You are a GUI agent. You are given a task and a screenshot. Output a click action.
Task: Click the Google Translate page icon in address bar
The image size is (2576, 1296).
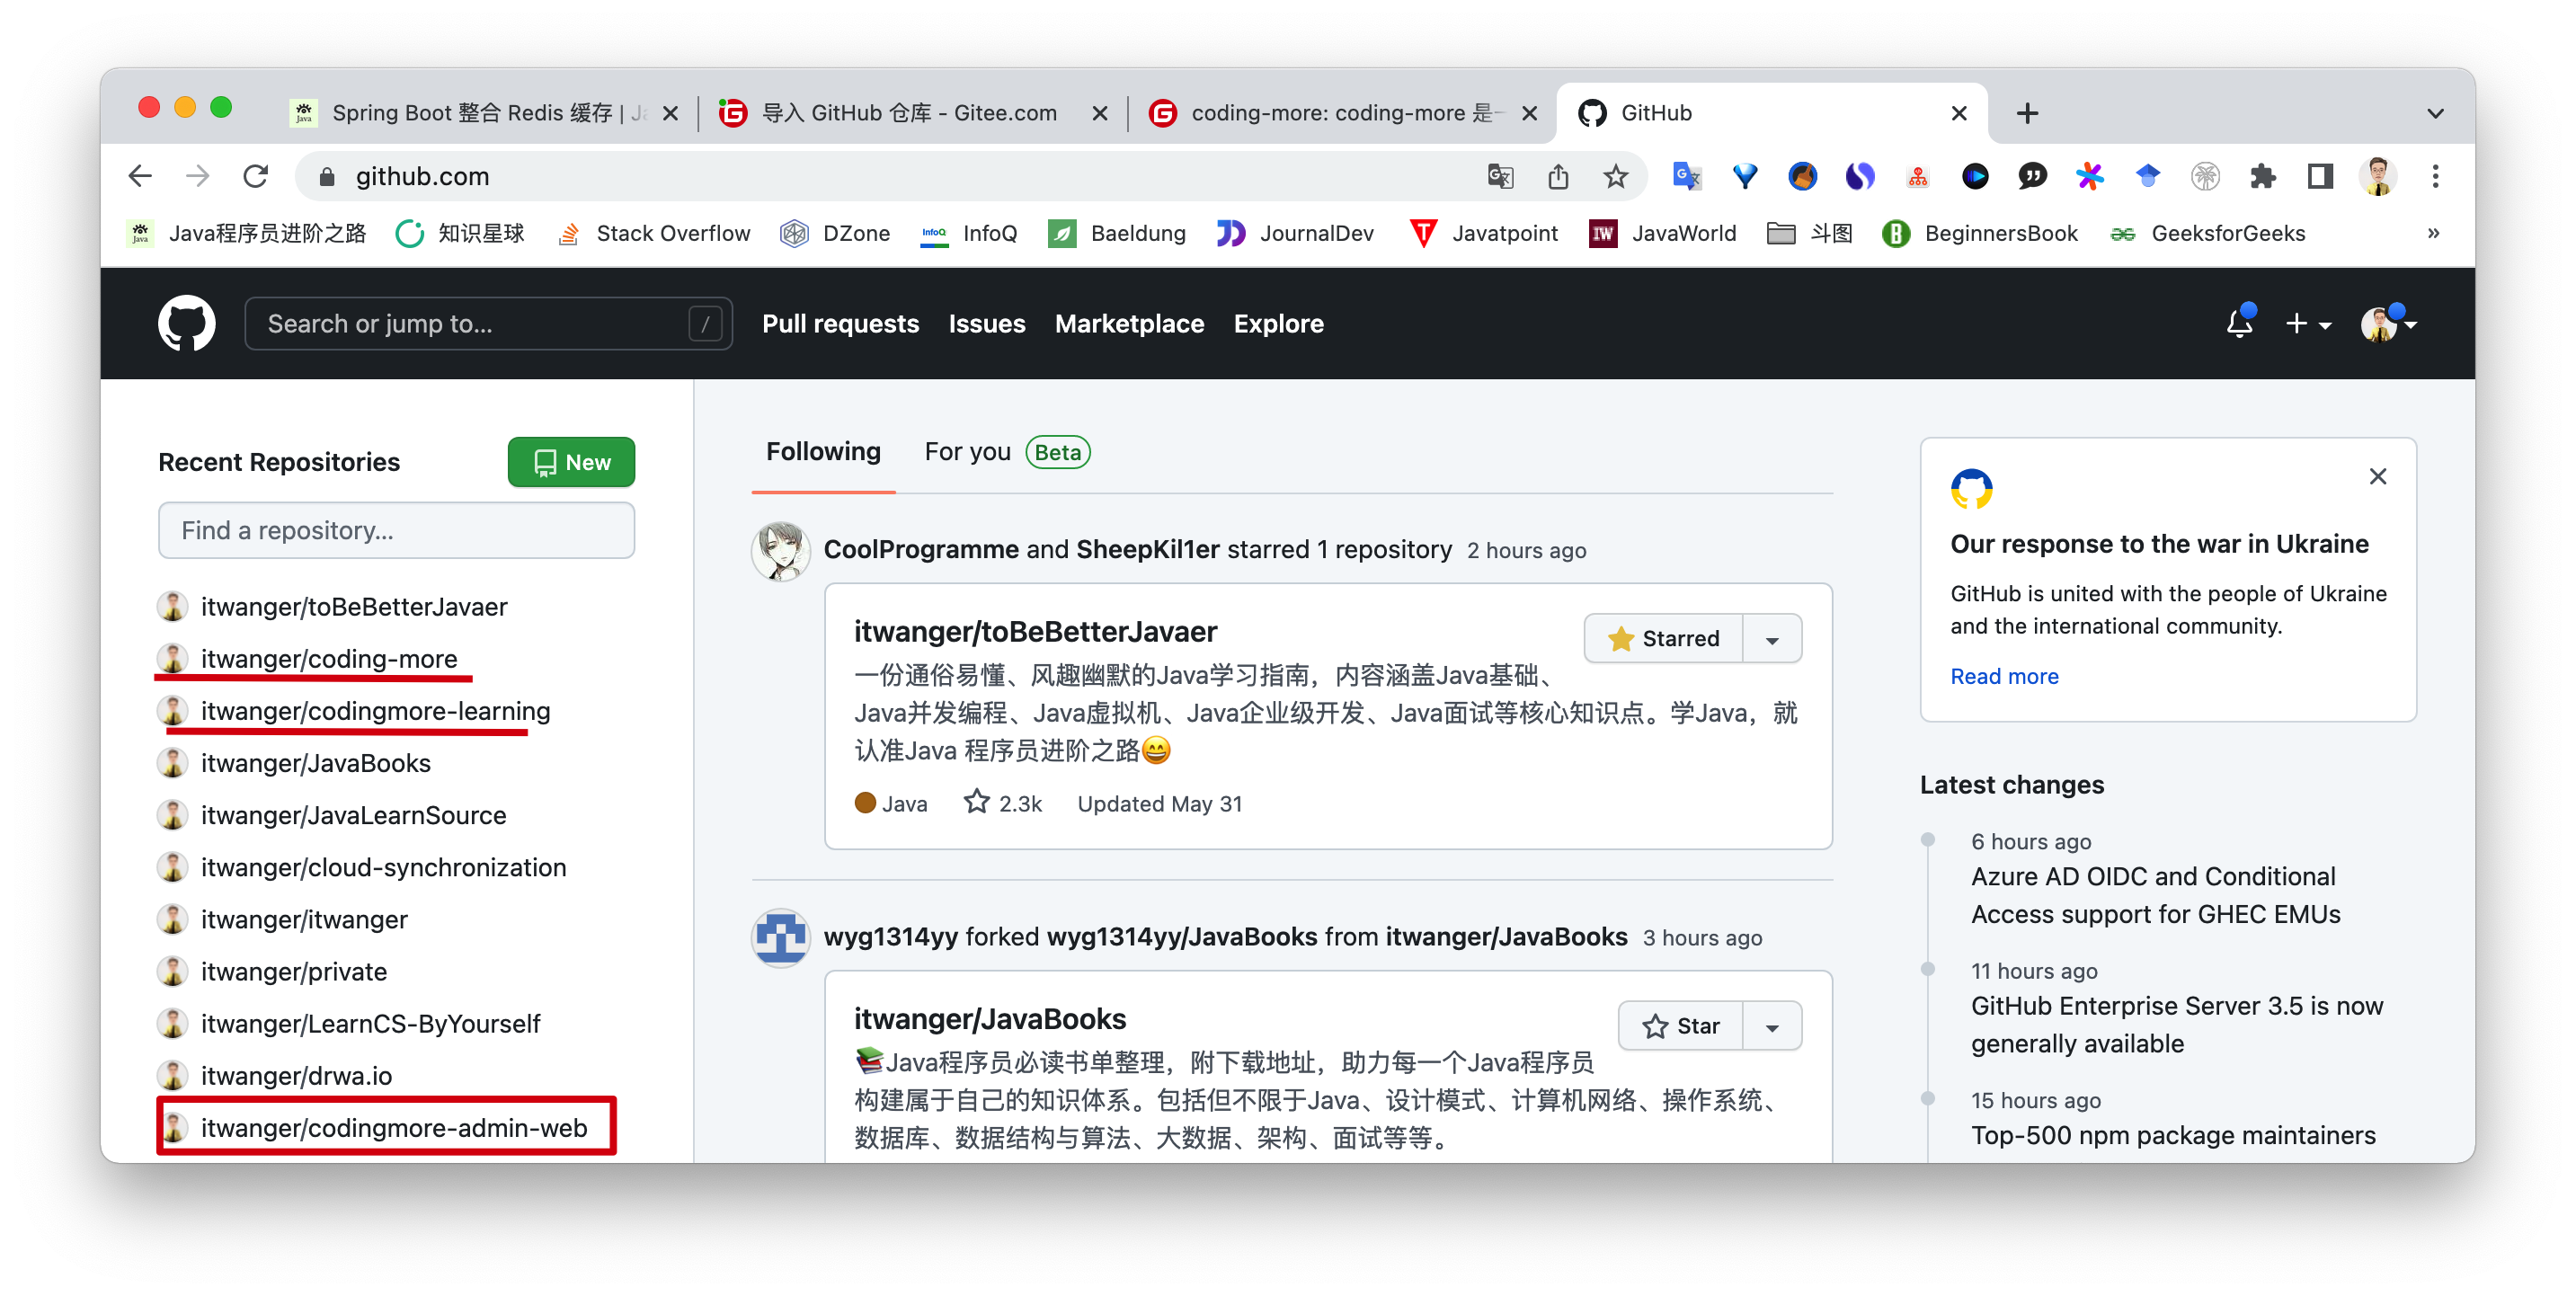pos(1499,176)
